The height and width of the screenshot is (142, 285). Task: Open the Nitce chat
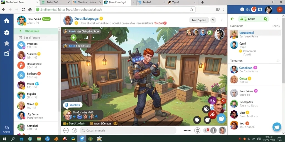[36, 106]
